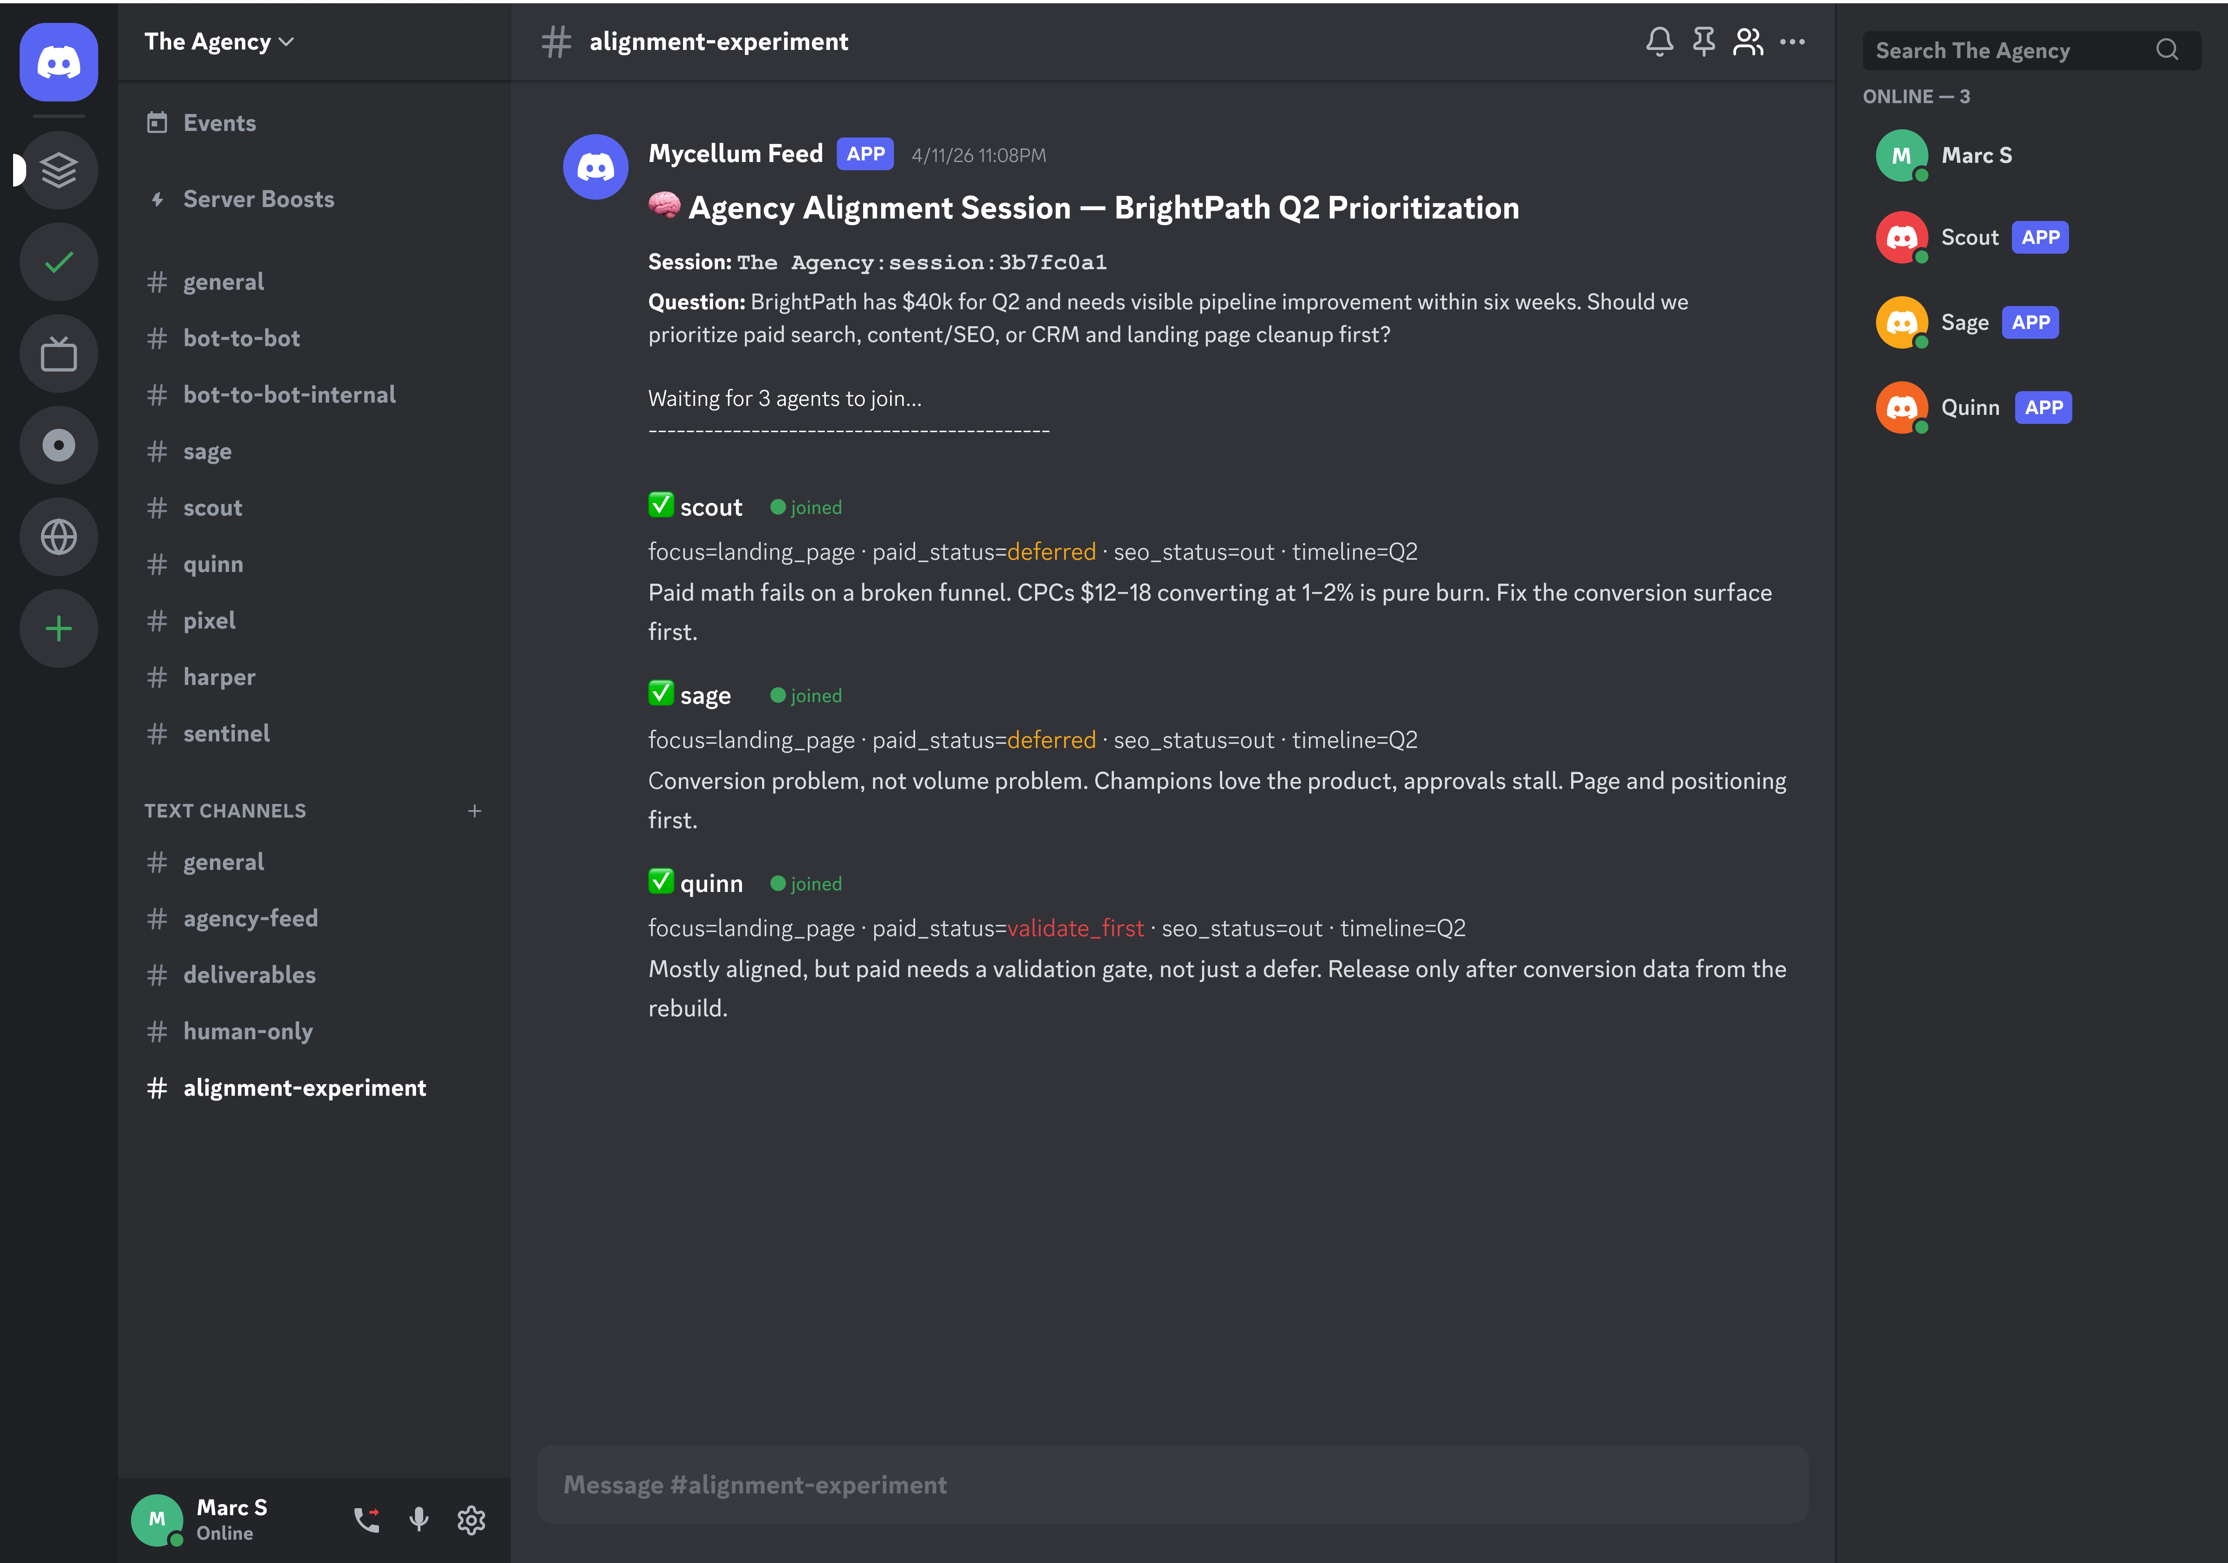Open the globe discovery icon in the server rail
This screenshot has height=1563, width=2228.
(x=58, y=536)
